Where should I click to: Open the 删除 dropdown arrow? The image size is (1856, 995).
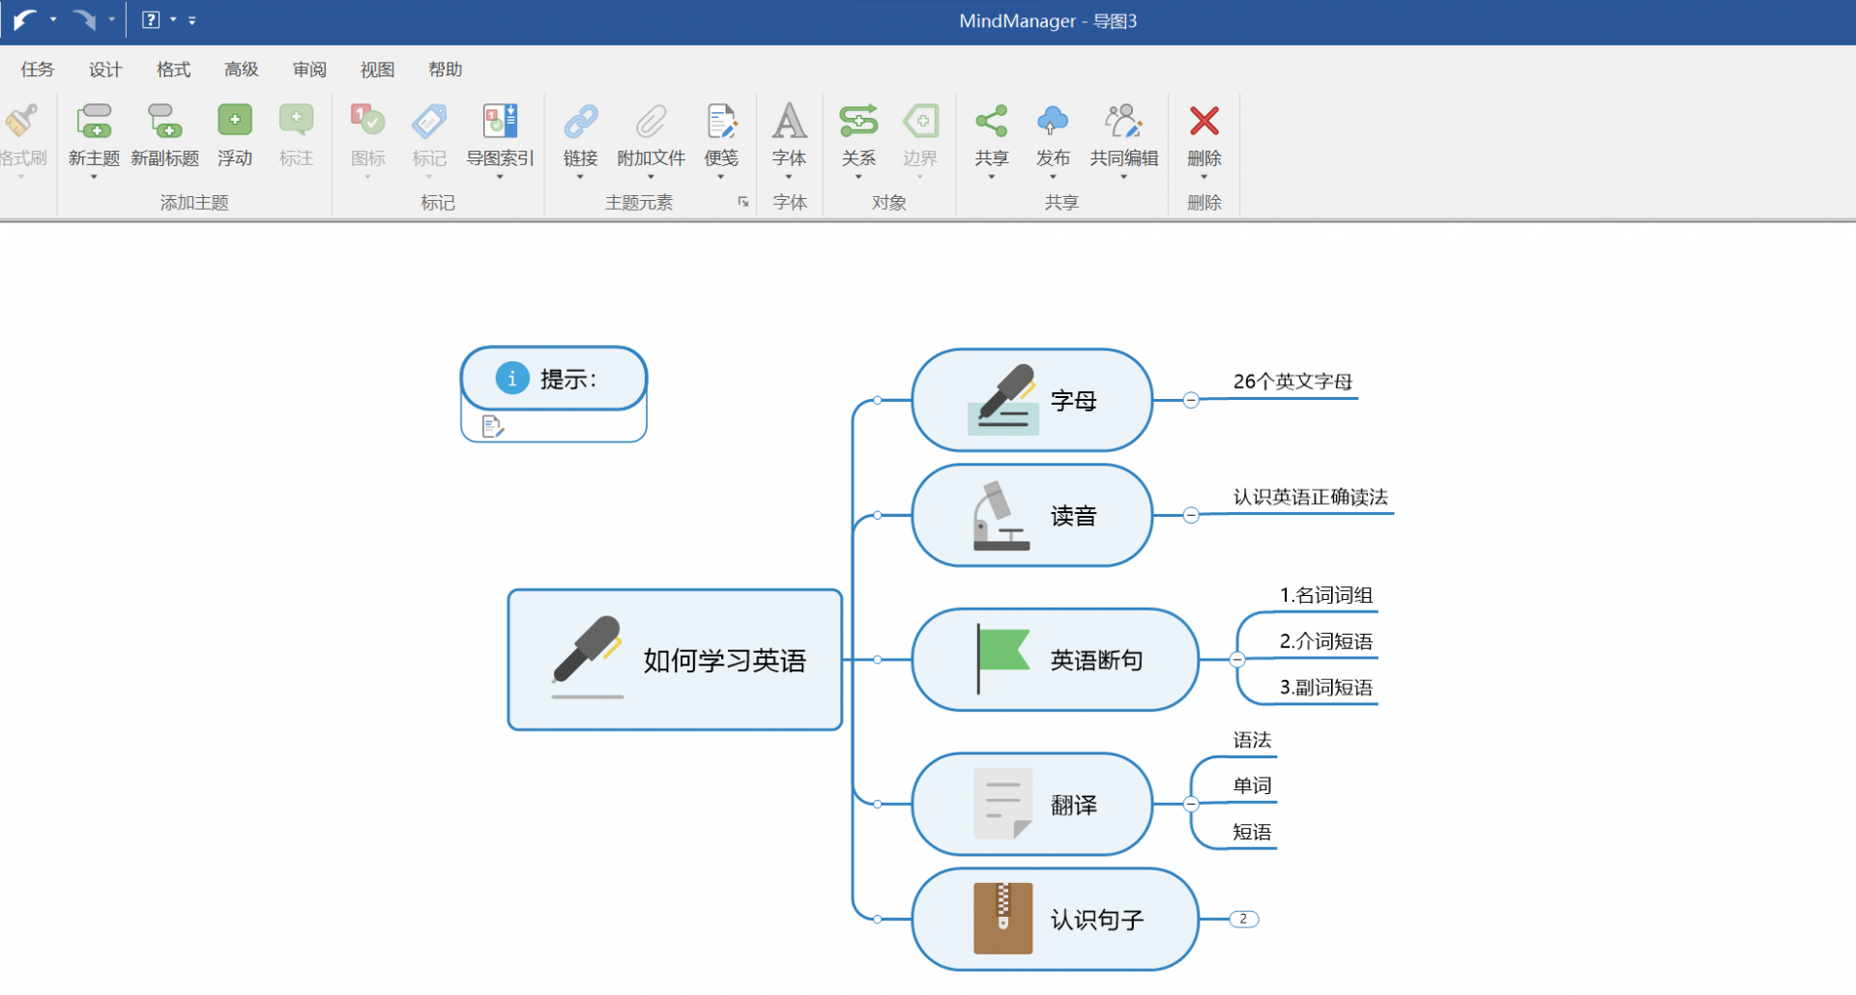(1204, 177)
